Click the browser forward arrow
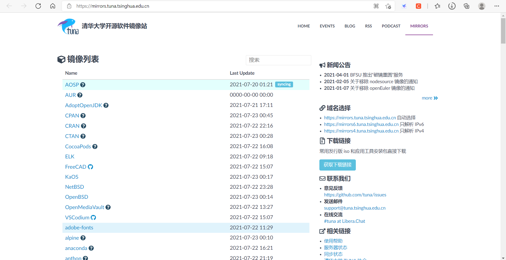Image resolution: width=506 pixels, height=260 pixels. tap(24, 6)
